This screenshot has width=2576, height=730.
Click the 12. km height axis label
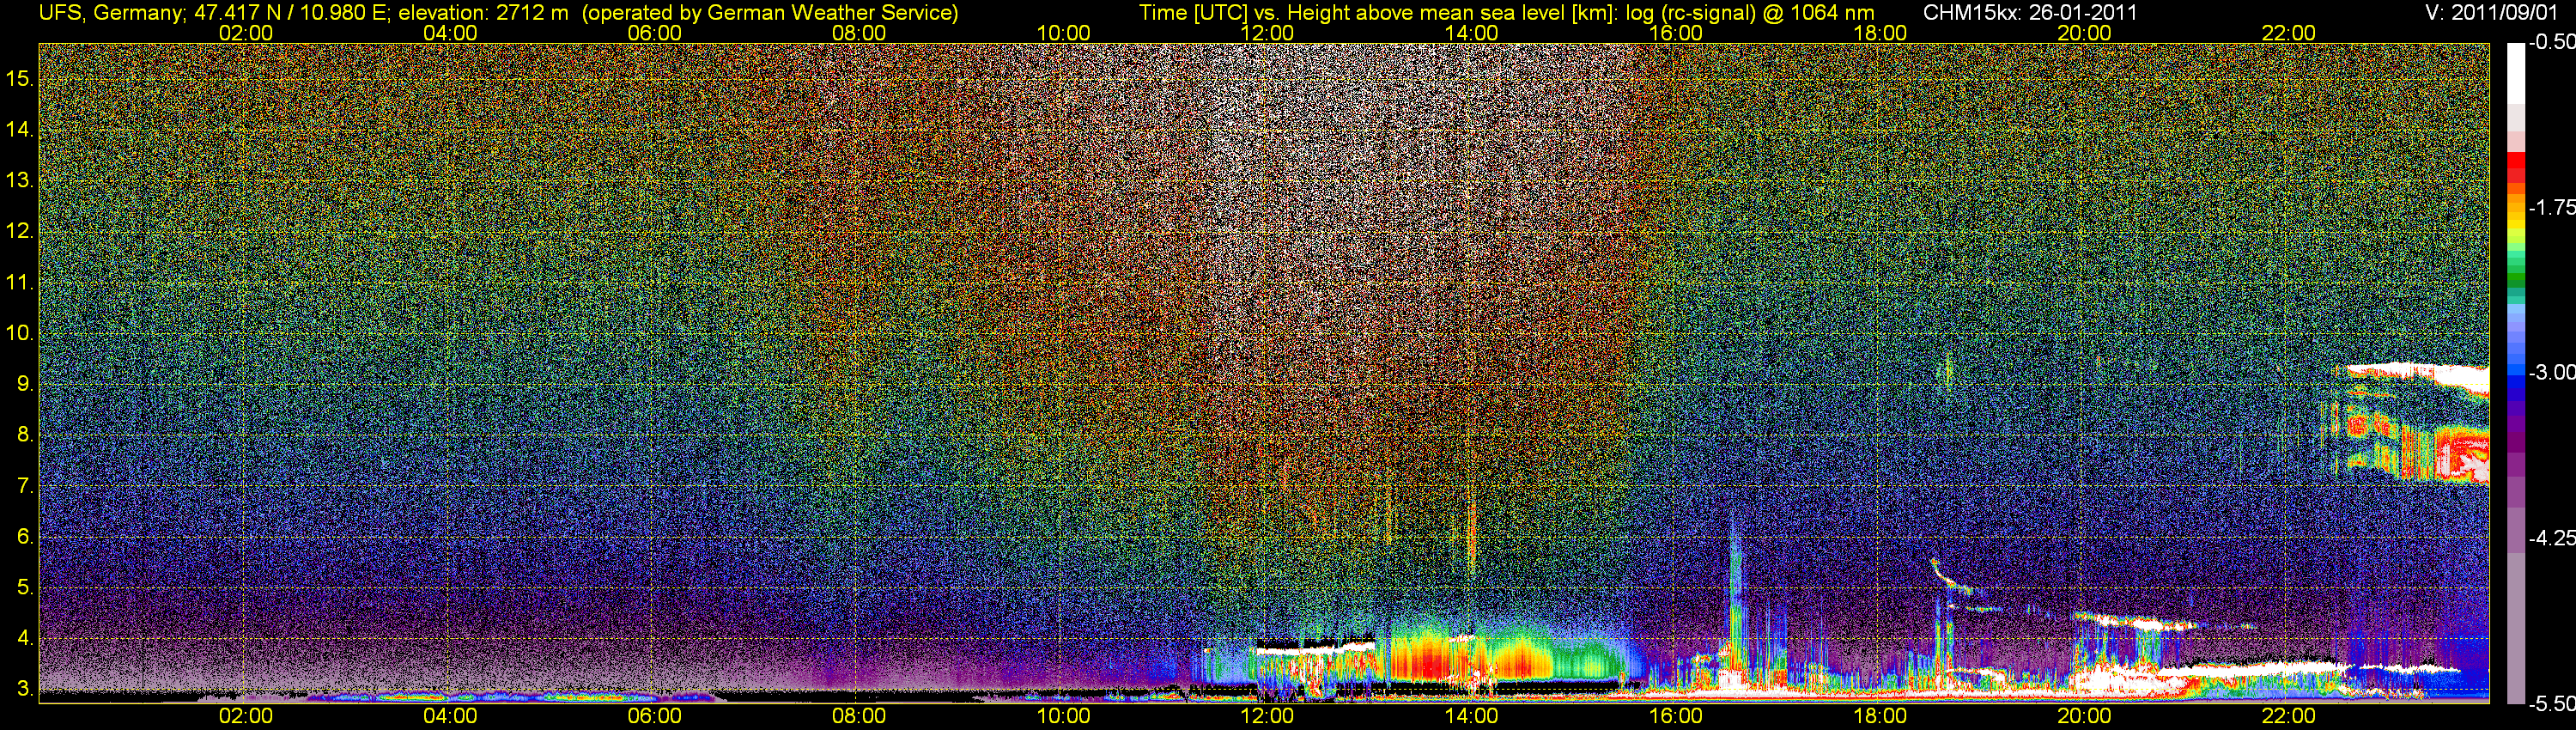pos(20,231)
